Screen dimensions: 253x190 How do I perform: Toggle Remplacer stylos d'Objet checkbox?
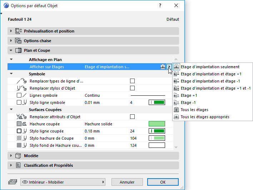tap(132, 88)
